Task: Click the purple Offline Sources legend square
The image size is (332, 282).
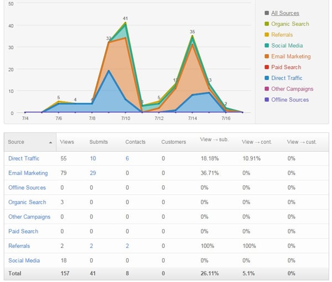Action: pos(267,99)
